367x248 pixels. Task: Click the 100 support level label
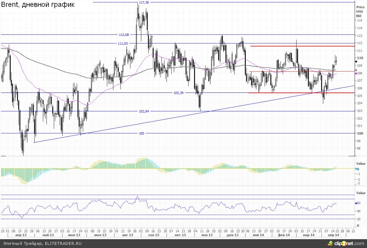(x=141, y=133)
